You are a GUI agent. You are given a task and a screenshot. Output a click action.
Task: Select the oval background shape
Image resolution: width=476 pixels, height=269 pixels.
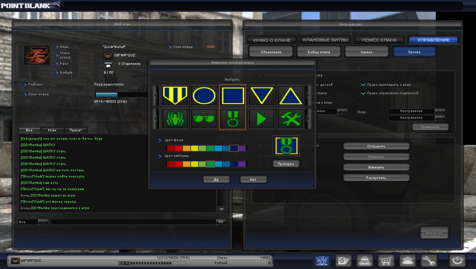(204, 96)
